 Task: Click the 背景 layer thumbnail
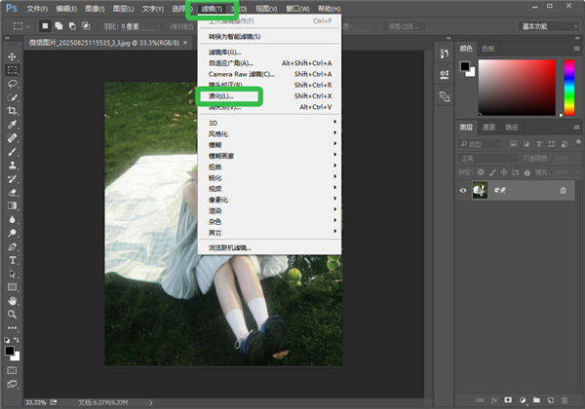(x=479, y=191)
